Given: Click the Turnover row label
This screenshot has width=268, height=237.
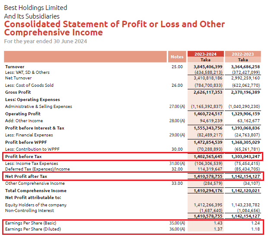Looking at the screenshot, I should click(x=15, y=67).
